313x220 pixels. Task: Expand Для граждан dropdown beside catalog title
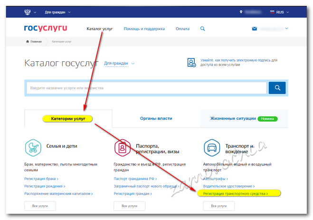coord(119,63)
